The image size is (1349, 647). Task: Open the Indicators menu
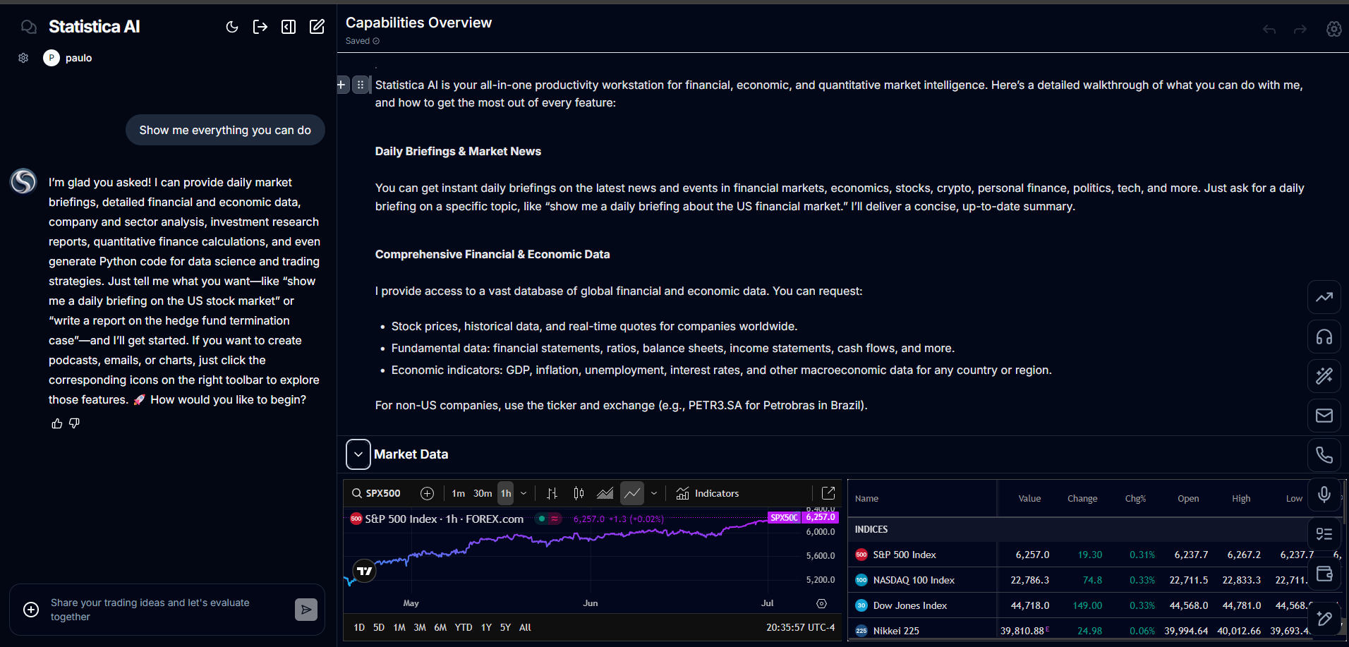[x=708, y=493]
